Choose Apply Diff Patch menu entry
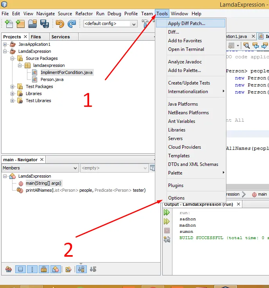Screen dimensions: 269x288 [191, 23]
